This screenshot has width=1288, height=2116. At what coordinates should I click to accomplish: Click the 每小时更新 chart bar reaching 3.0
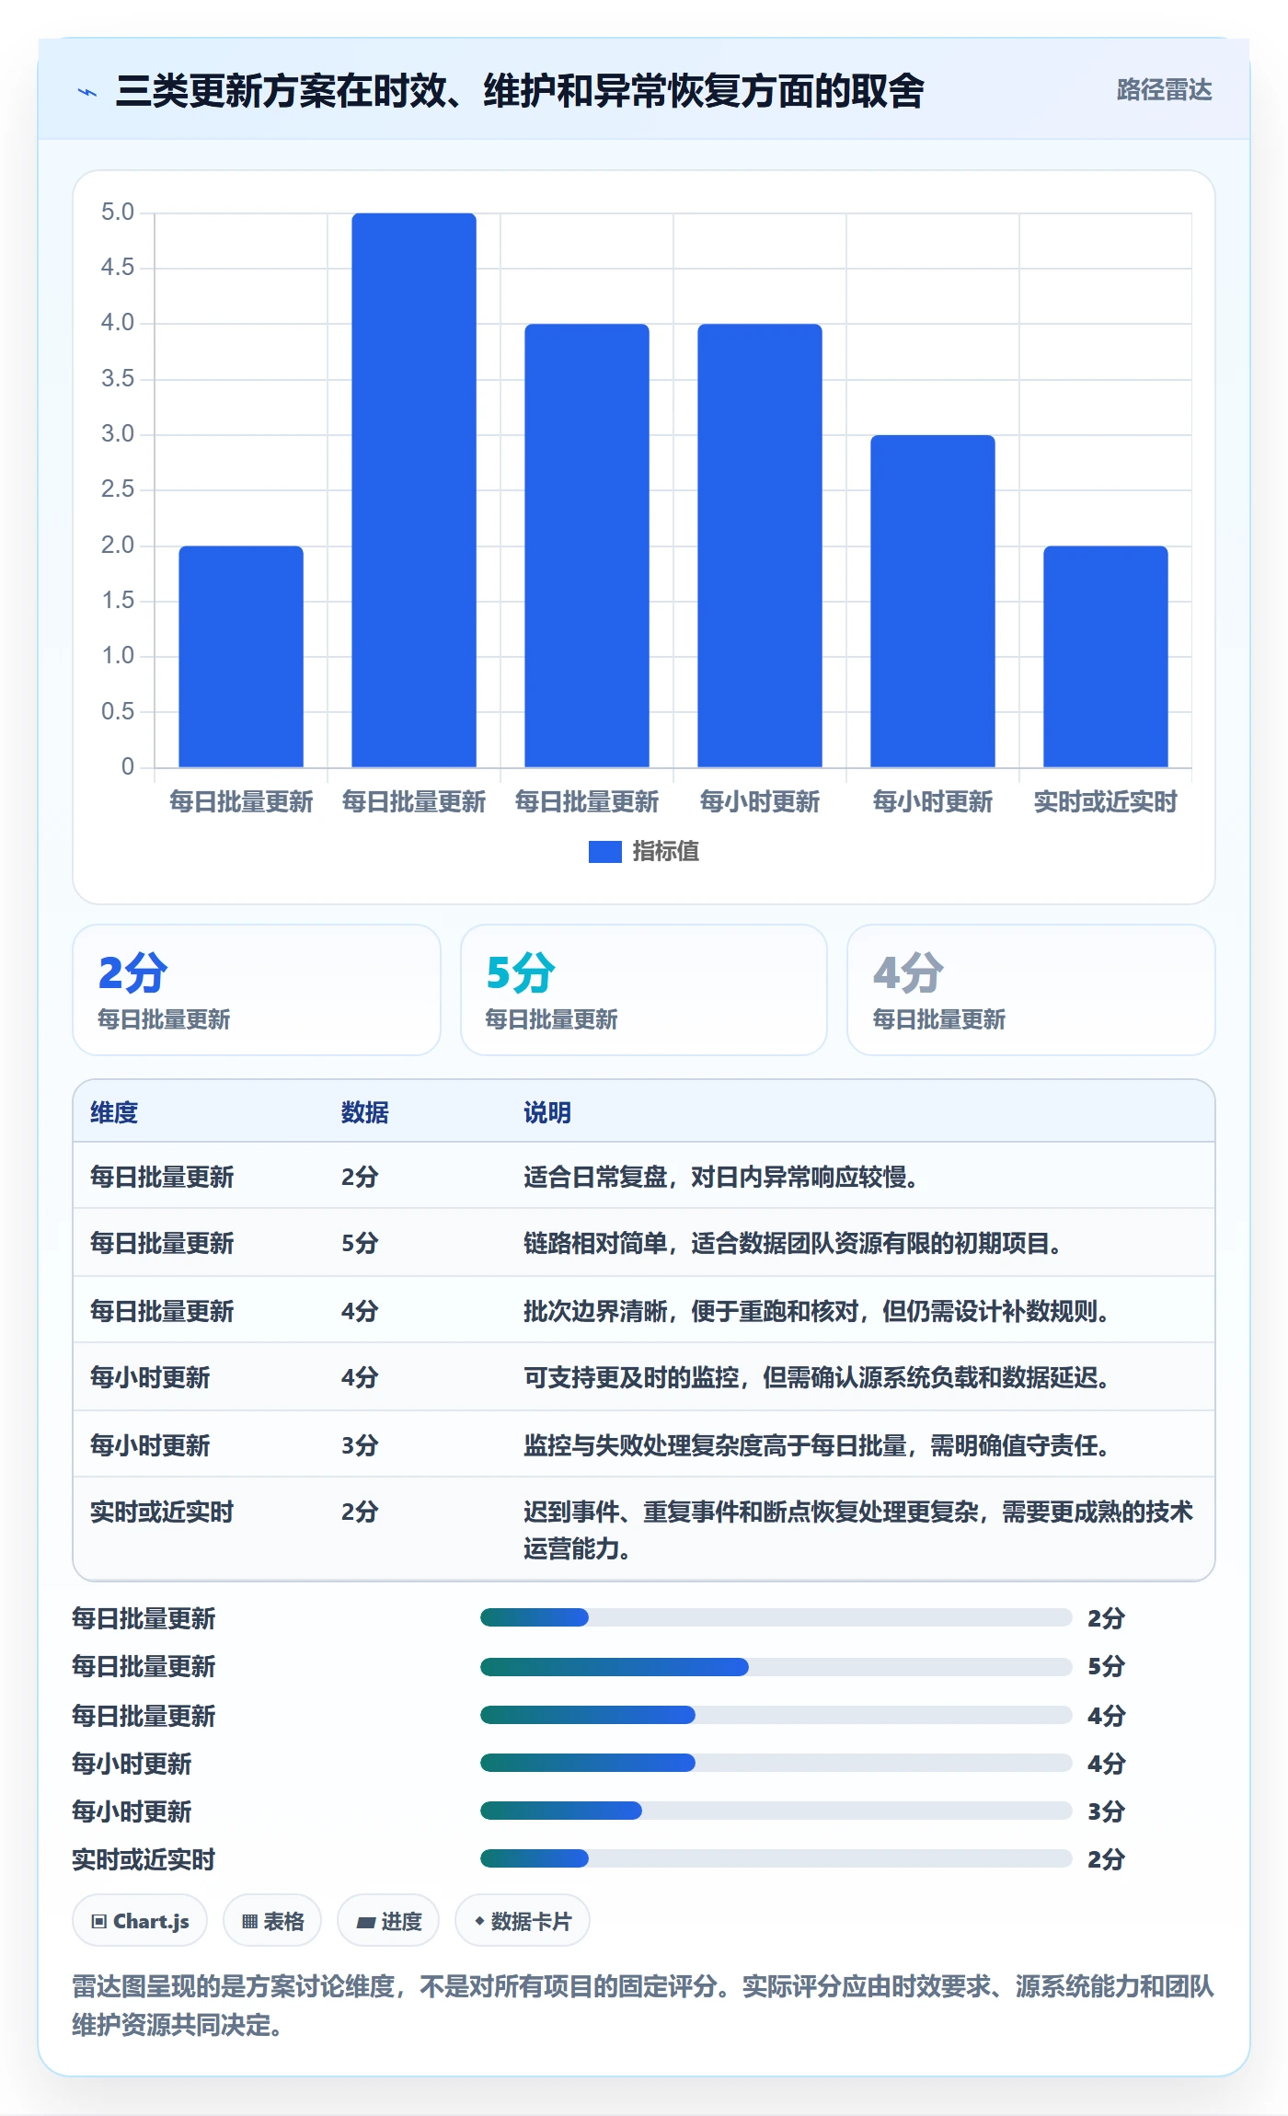(932, 601)
